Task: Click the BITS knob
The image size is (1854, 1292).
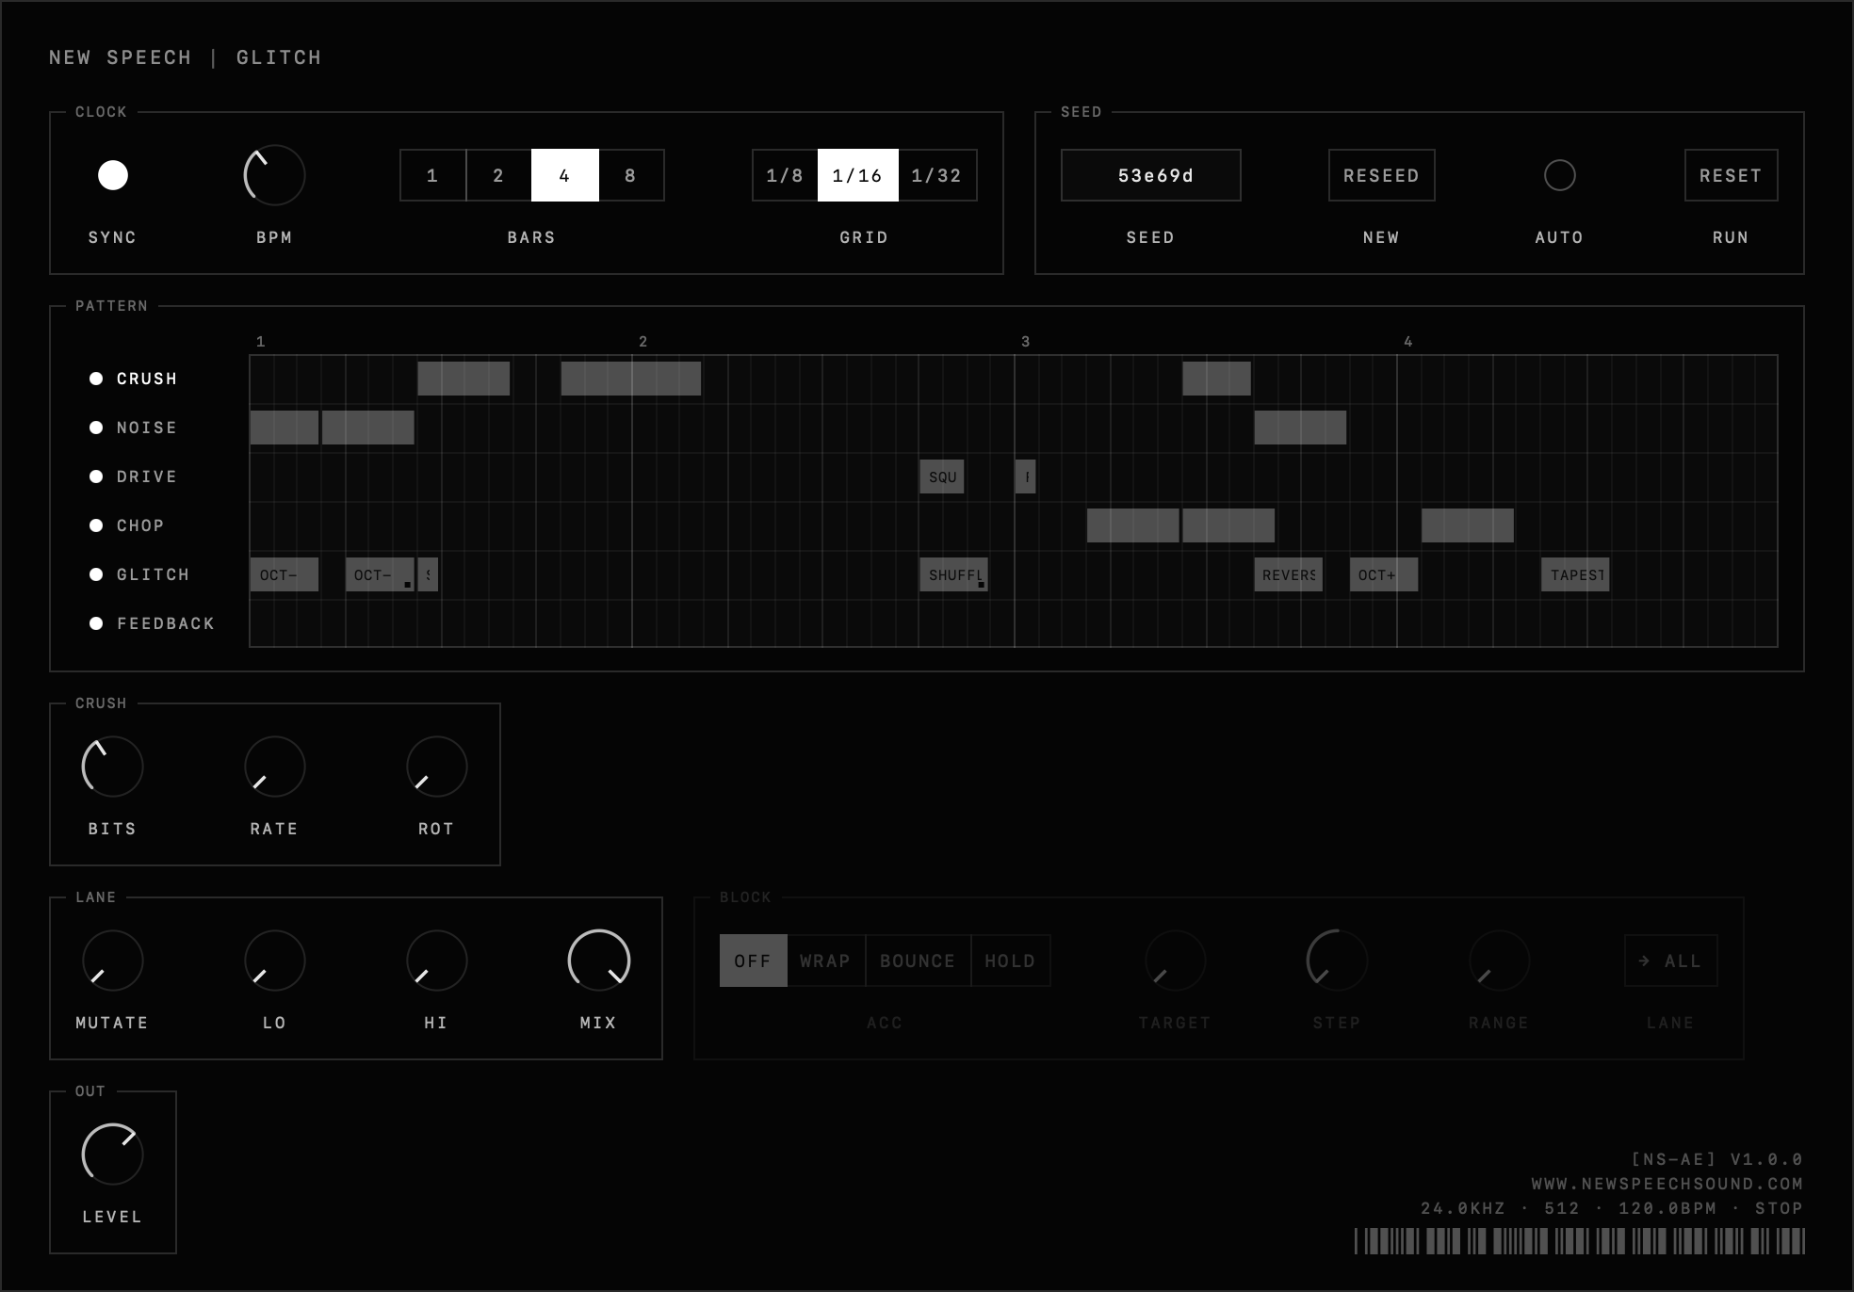Action: (112, 767)
